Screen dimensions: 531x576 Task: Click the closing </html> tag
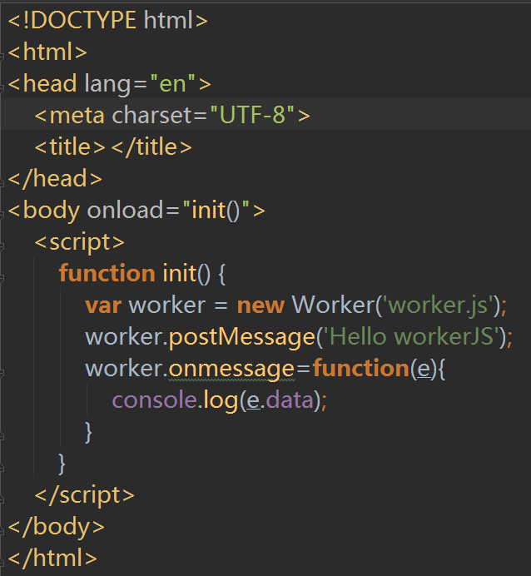(x=52, y=558)
